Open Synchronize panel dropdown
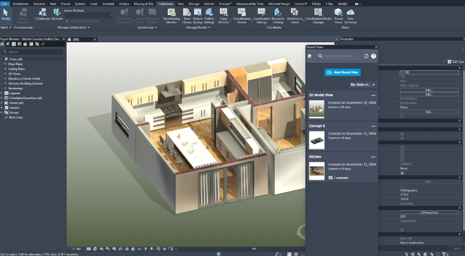This screenshot has width=465, height=256. click(x=147, y=27)
